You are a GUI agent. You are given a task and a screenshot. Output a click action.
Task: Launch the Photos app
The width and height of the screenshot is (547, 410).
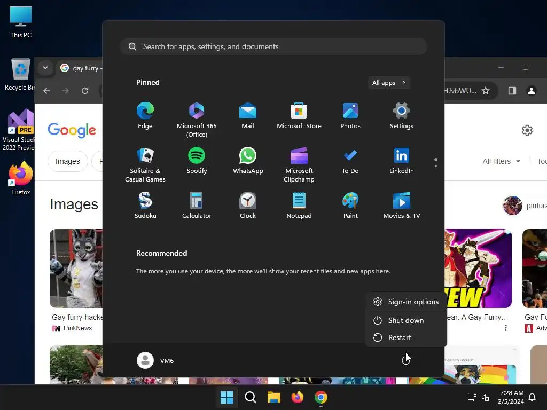coord(350,116)
